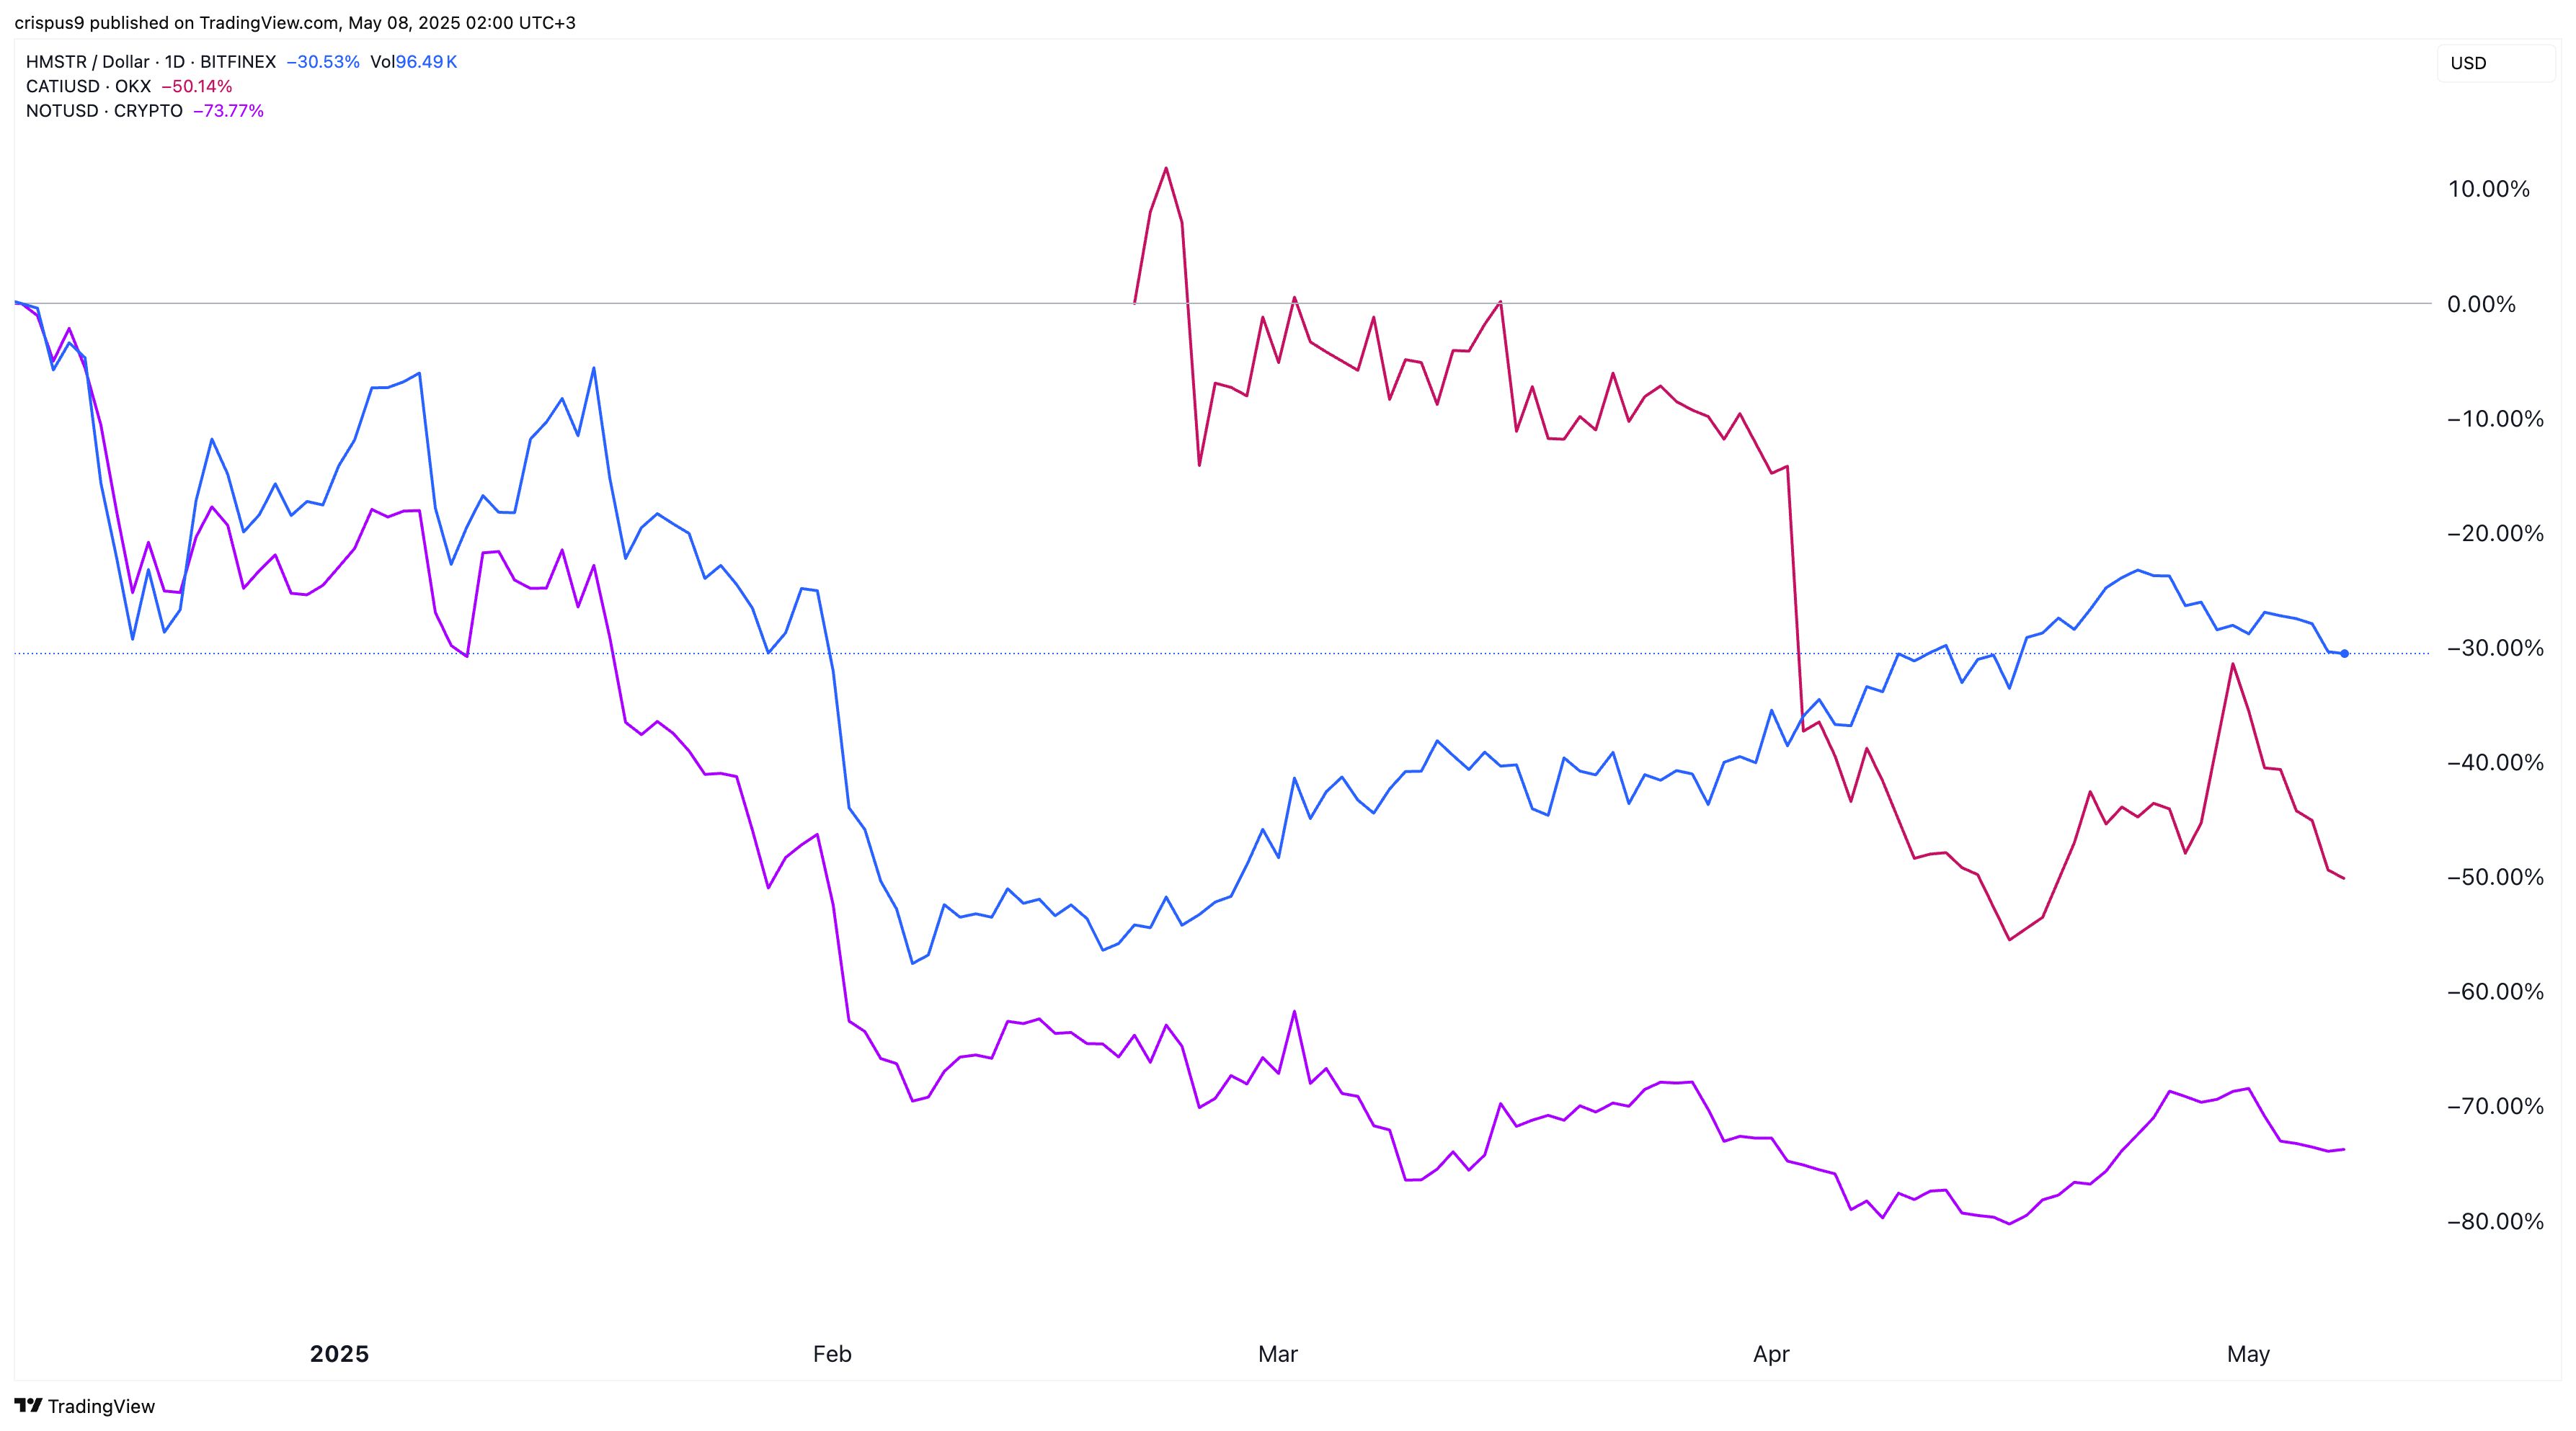Click the blue HMSTR line endpoint dot
Image resolution: width=2576 pixels, height=1431 pixels.
[x=2344, y=654]
